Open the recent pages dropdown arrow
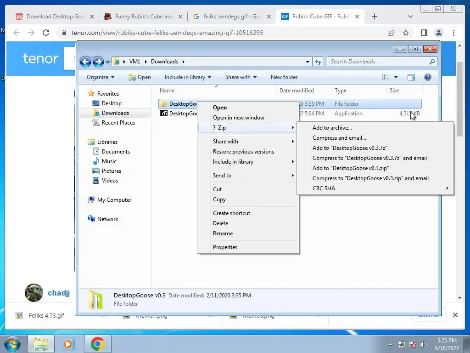This screenshot has width=470, height=353. [107, 62]
